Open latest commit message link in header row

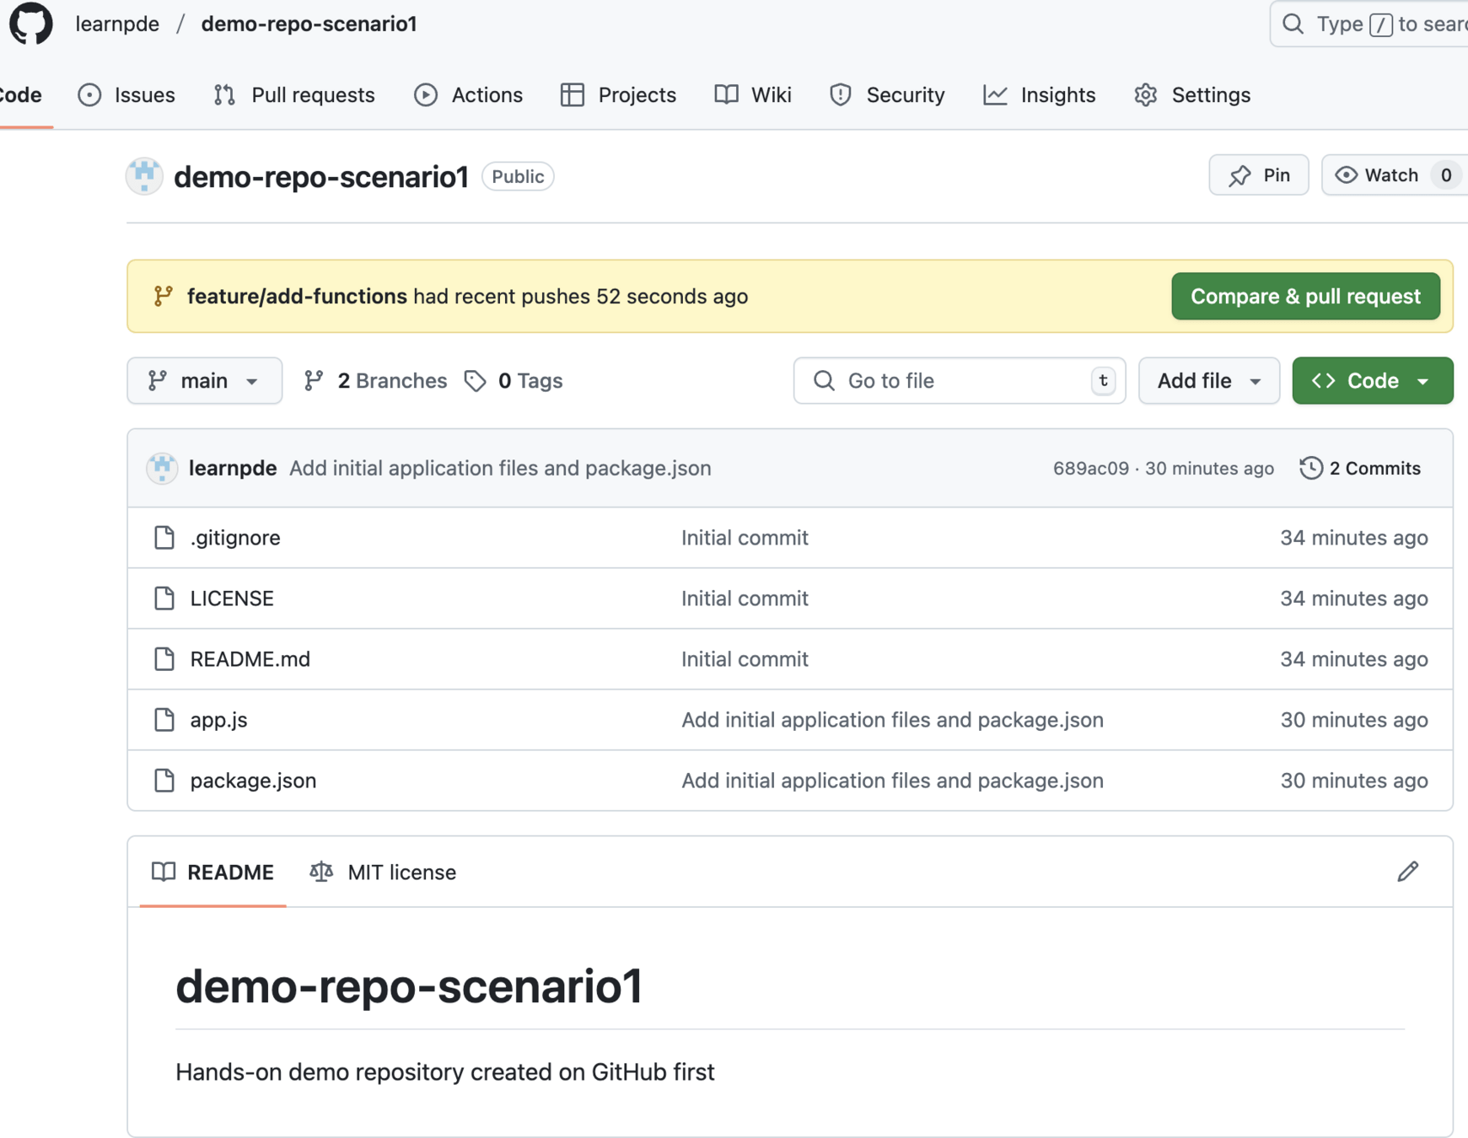[500, 468]
